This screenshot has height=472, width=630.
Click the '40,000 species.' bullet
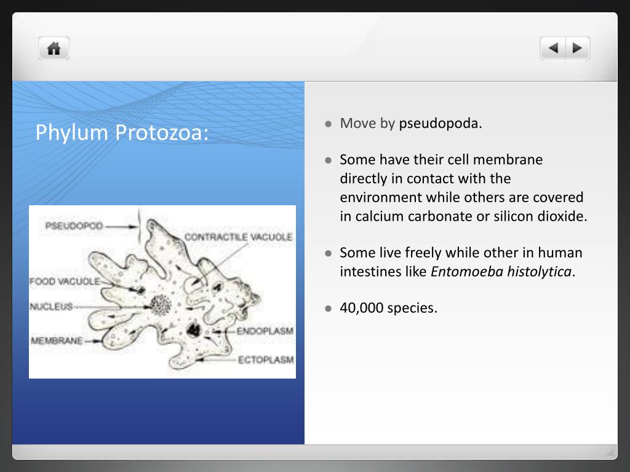tap(389, 308)
